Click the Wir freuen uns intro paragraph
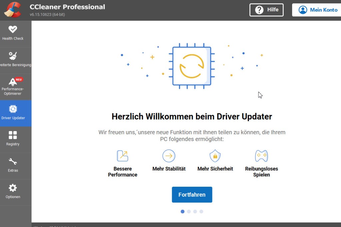 192,136
